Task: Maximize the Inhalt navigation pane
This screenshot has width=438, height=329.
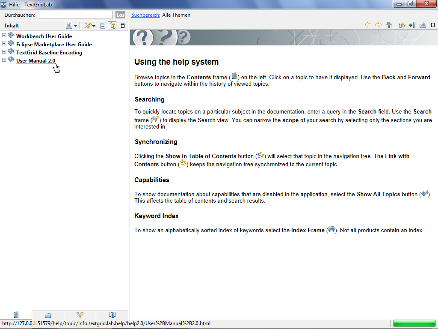Action: tap(123, 26)
